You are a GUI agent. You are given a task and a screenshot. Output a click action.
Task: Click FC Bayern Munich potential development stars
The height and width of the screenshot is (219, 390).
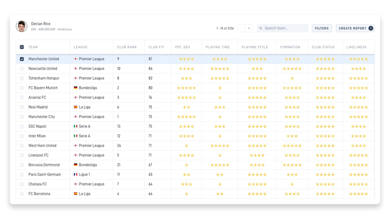[186, 88]
